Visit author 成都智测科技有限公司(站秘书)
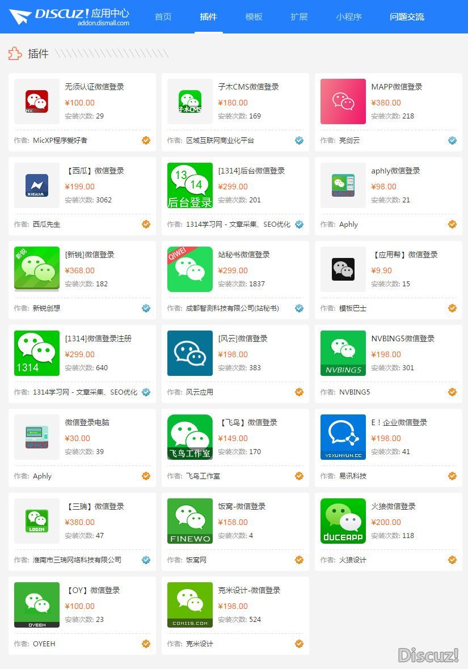 pyautogui.click(x=233, y=308)
